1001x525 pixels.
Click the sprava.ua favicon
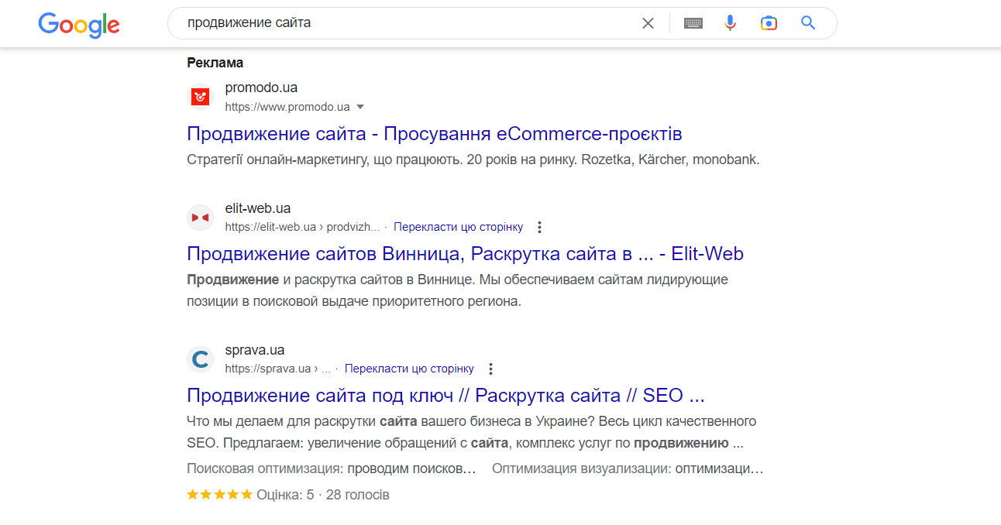(201, 359)
